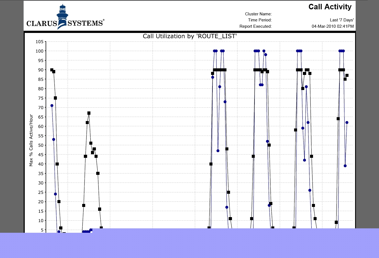This screenshot has width=379, height=258.
Task: Click the '100' y-axis tick label
Action: click(x=40, y=51)
